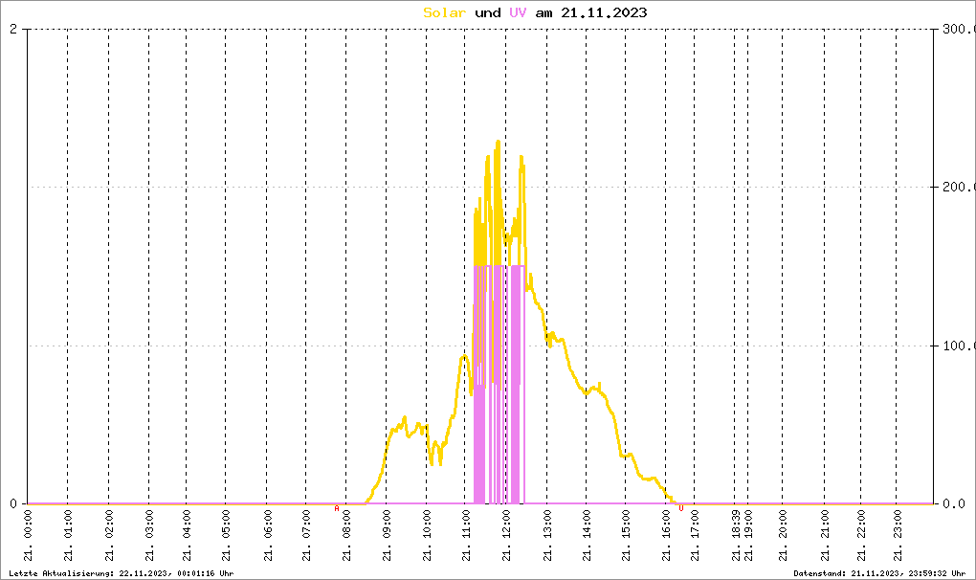
Task: Click the "21. 09:00" time axis label
Action: pyautogui.click(x=387, y=536)
